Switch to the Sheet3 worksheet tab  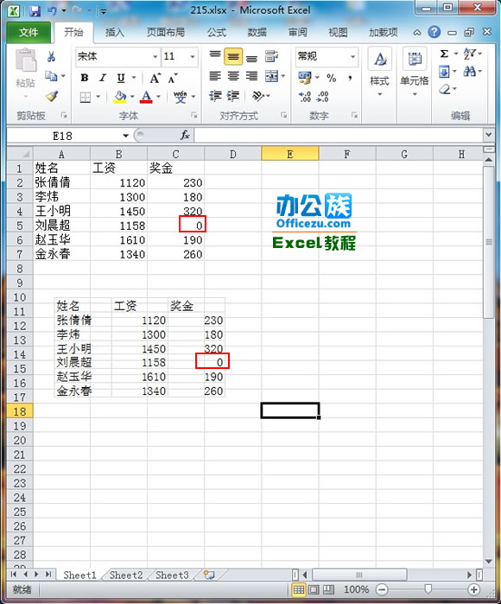click(x=172, y=575)
